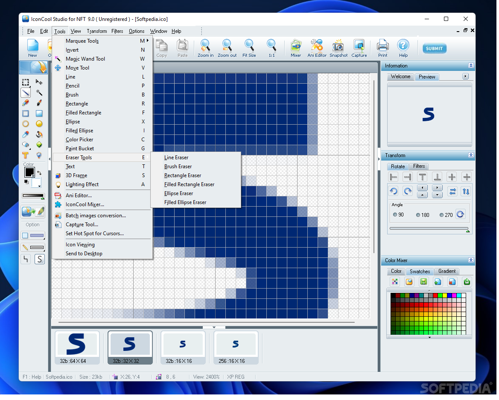Switch to the Gradient tab
This screenshot has height=400, width=499.
pyautogui.click(x=447, y=272)
